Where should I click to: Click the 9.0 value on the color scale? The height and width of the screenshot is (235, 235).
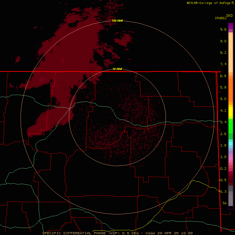pyautogui.click(x=223, y=41)
